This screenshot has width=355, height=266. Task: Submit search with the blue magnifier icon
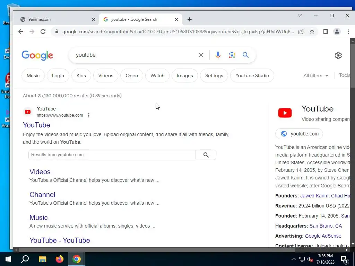pyautogui.click(x=246, y=55)
